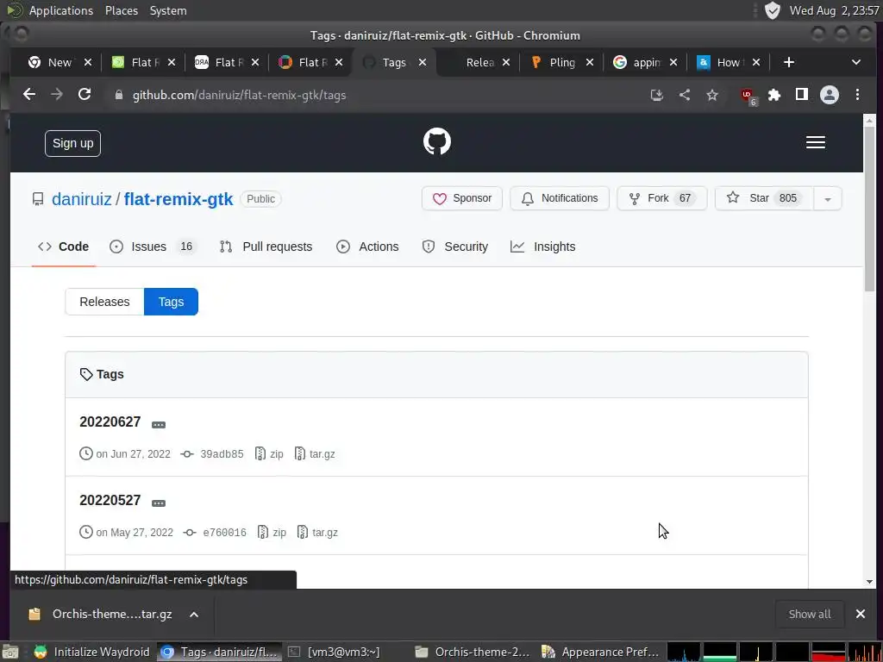Download zip for tag 20220627

tap(269, 453)
